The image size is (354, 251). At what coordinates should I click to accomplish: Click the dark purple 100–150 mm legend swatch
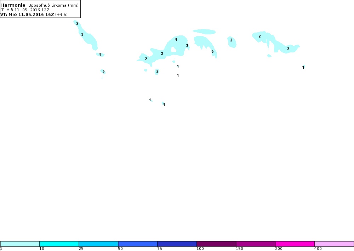(x=216, y=244)
